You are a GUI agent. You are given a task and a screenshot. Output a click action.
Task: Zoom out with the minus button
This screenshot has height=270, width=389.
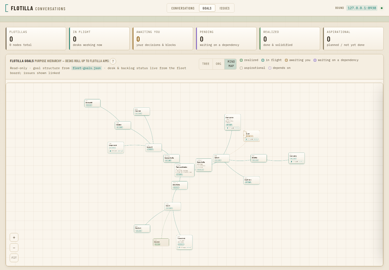click(x=14, y=248)
